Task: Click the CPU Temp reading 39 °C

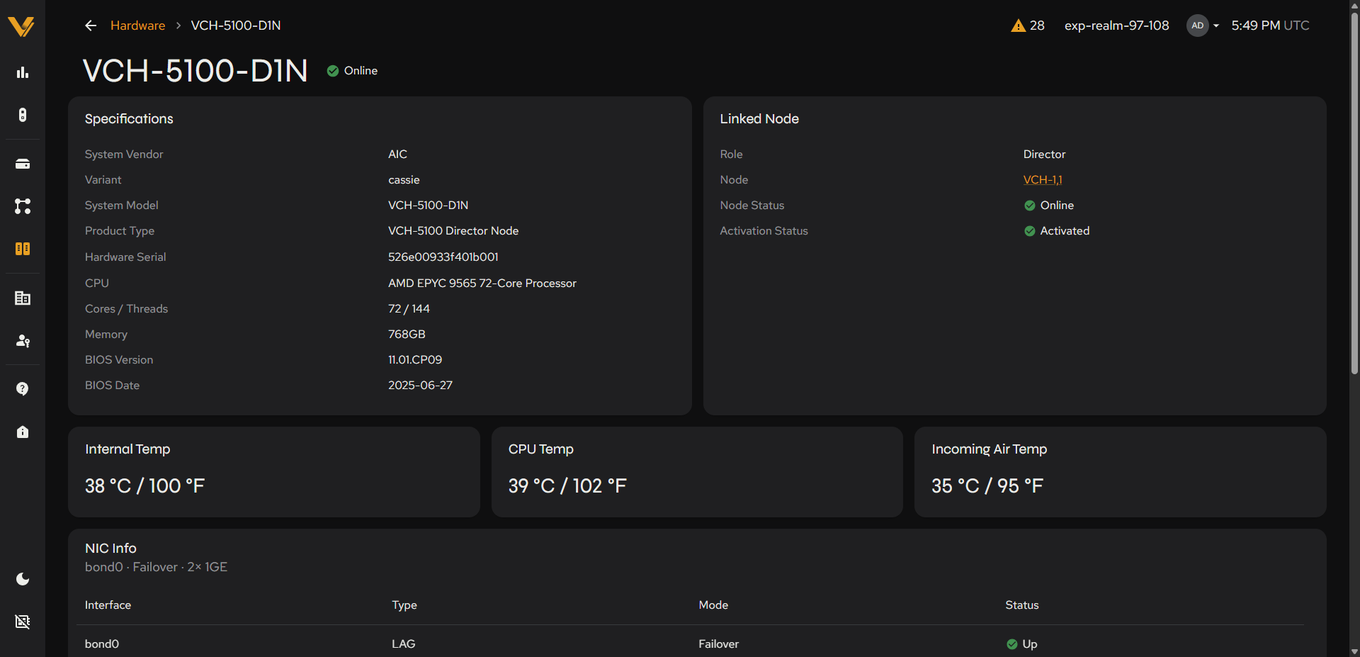Action: point(567,486)
